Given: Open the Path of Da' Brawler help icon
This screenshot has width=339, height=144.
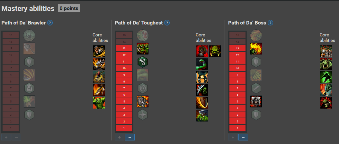Looking at the screenshot, I should click(x=50, y=23).
